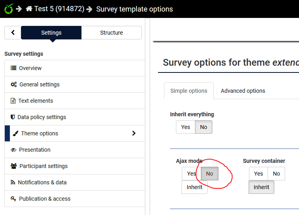Collapse the sidebar using the back chevron

pyautogui.click(x=13, y=33)
